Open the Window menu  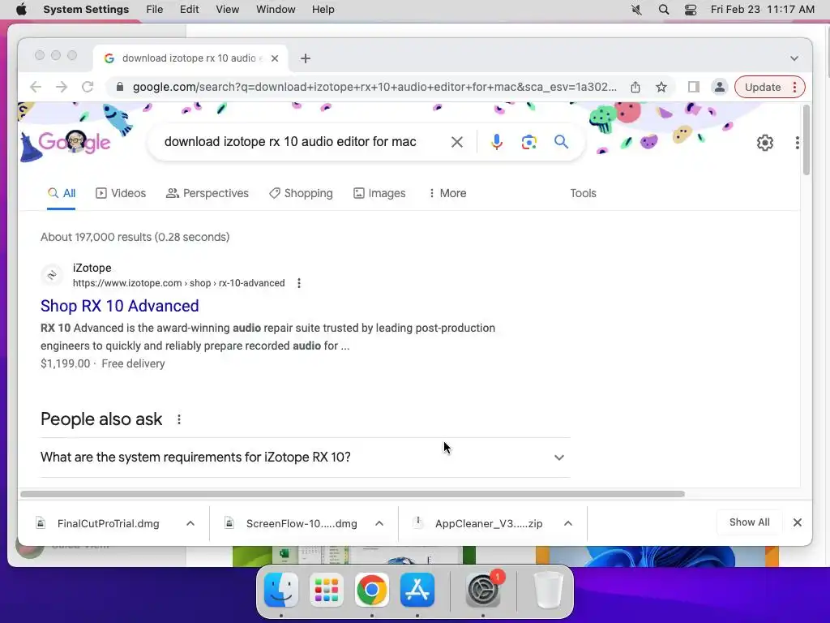(276, 10)
